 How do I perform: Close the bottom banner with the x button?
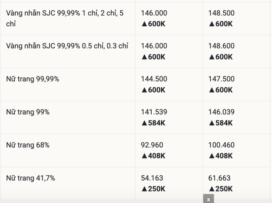[x=208, y=199]
